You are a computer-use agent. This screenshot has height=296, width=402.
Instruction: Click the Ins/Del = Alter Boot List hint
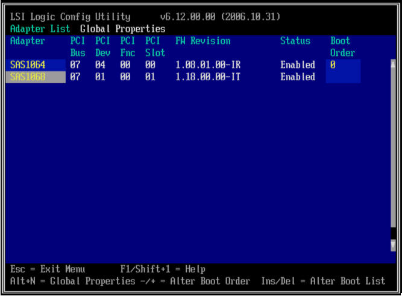323,282
